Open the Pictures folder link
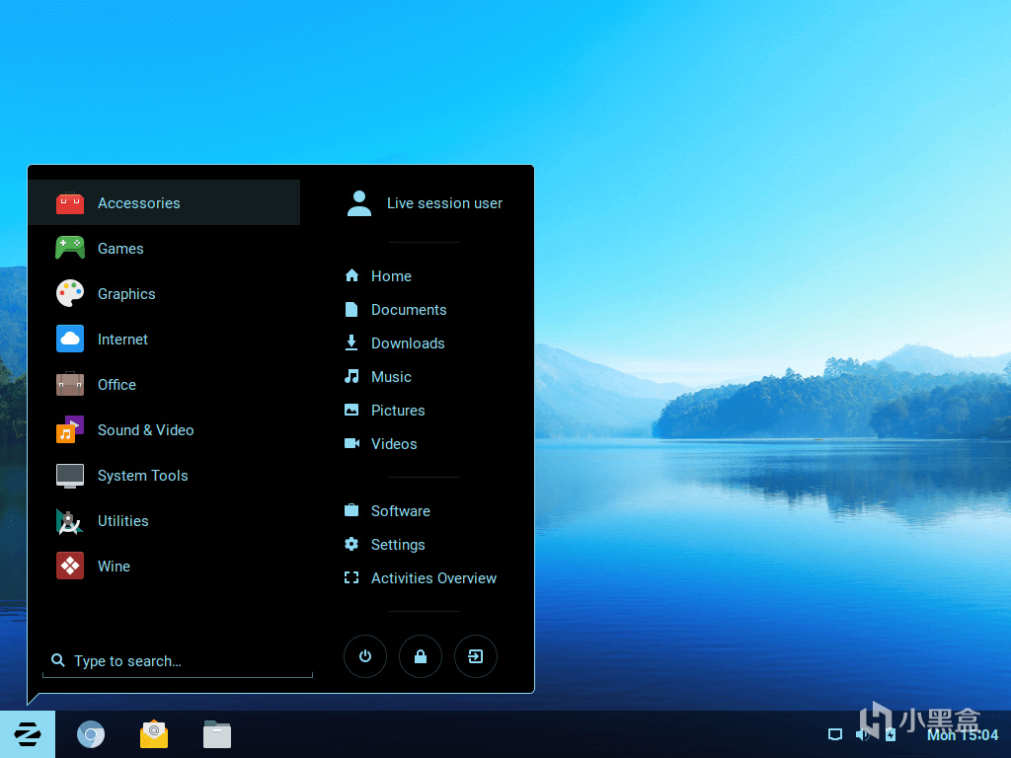 pos(398,410)
